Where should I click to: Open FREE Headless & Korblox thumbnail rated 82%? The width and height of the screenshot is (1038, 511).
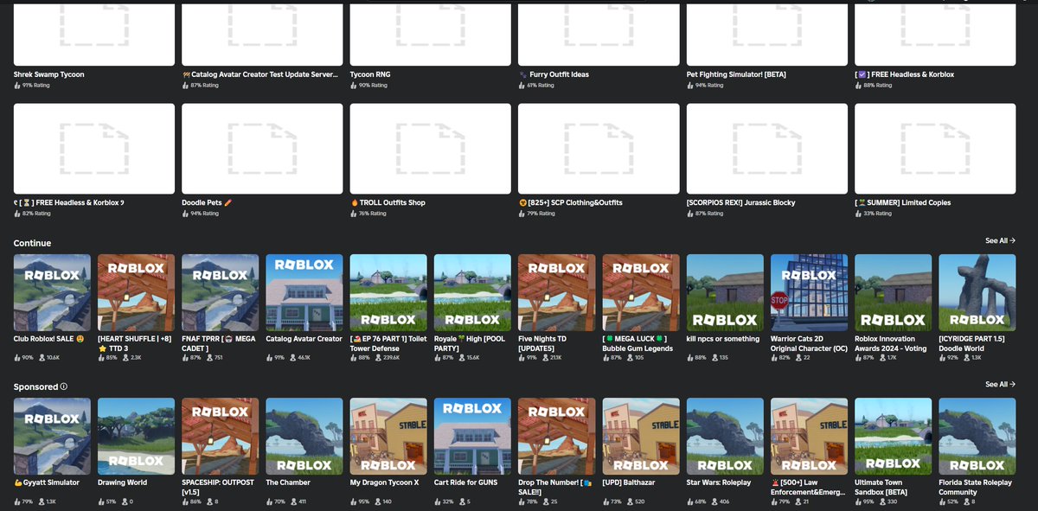94,149
